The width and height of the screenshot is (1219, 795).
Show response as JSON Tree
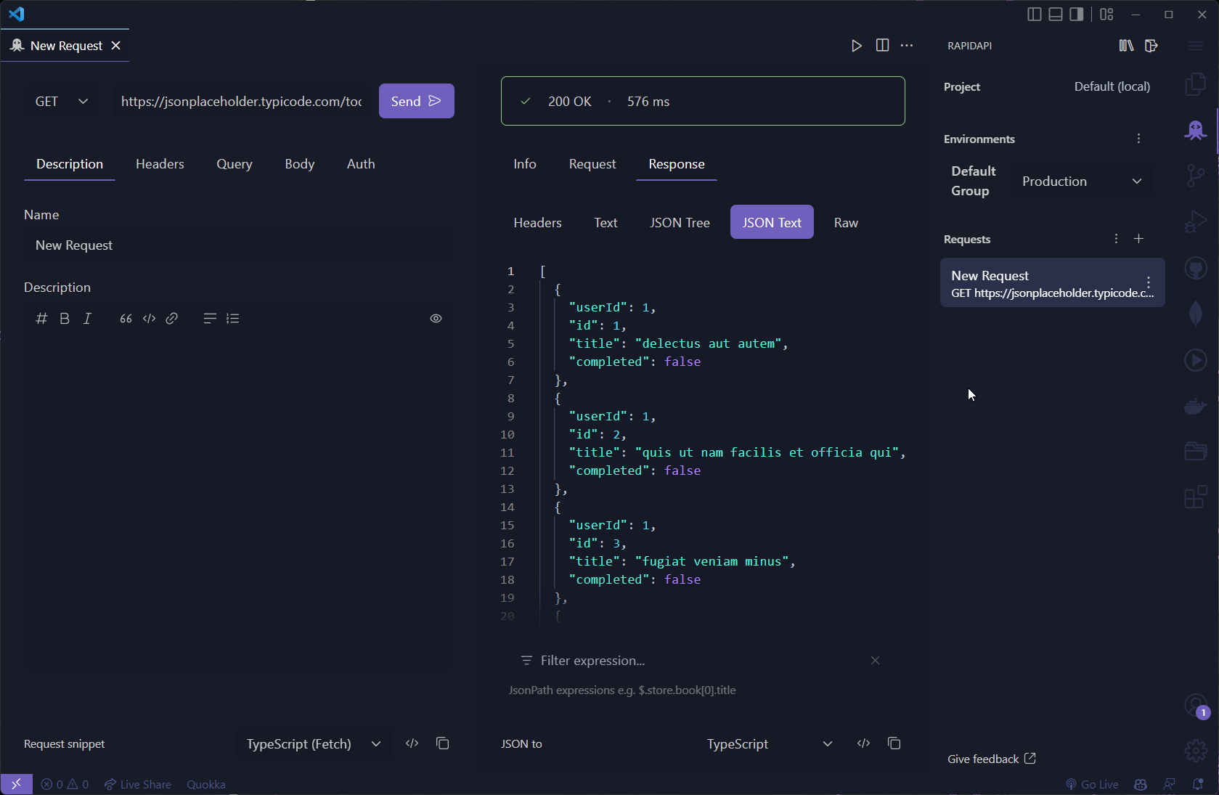pos(680,223)
